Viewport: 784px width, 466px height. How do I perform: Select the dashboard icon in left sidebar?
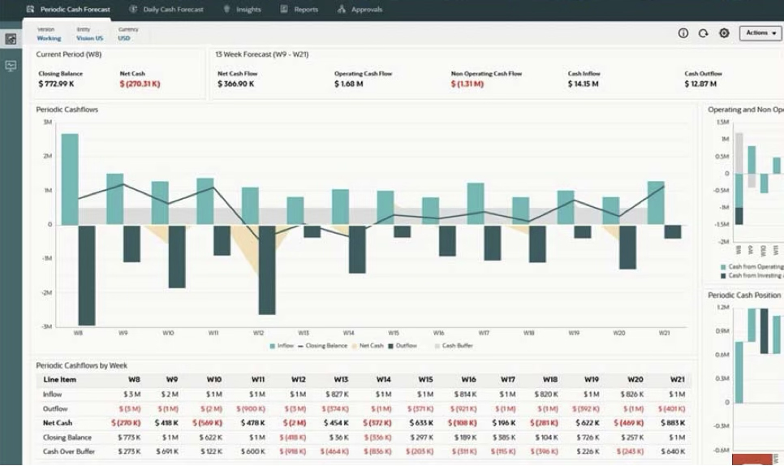[11, 39]
